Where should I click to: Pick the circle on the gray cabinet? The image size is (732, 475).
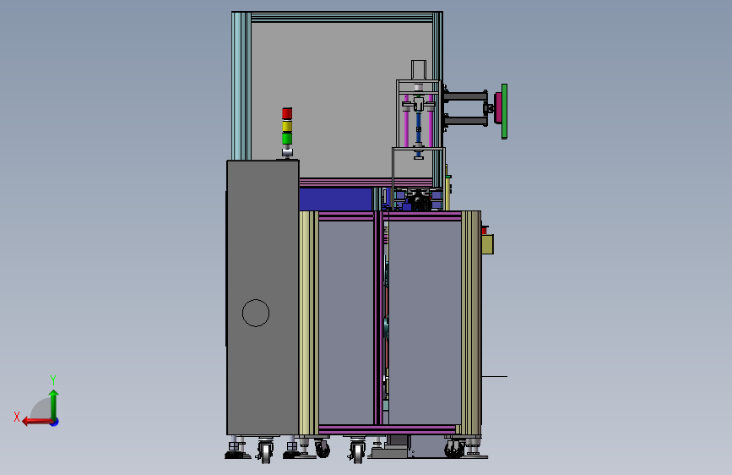tap(256, 313)
